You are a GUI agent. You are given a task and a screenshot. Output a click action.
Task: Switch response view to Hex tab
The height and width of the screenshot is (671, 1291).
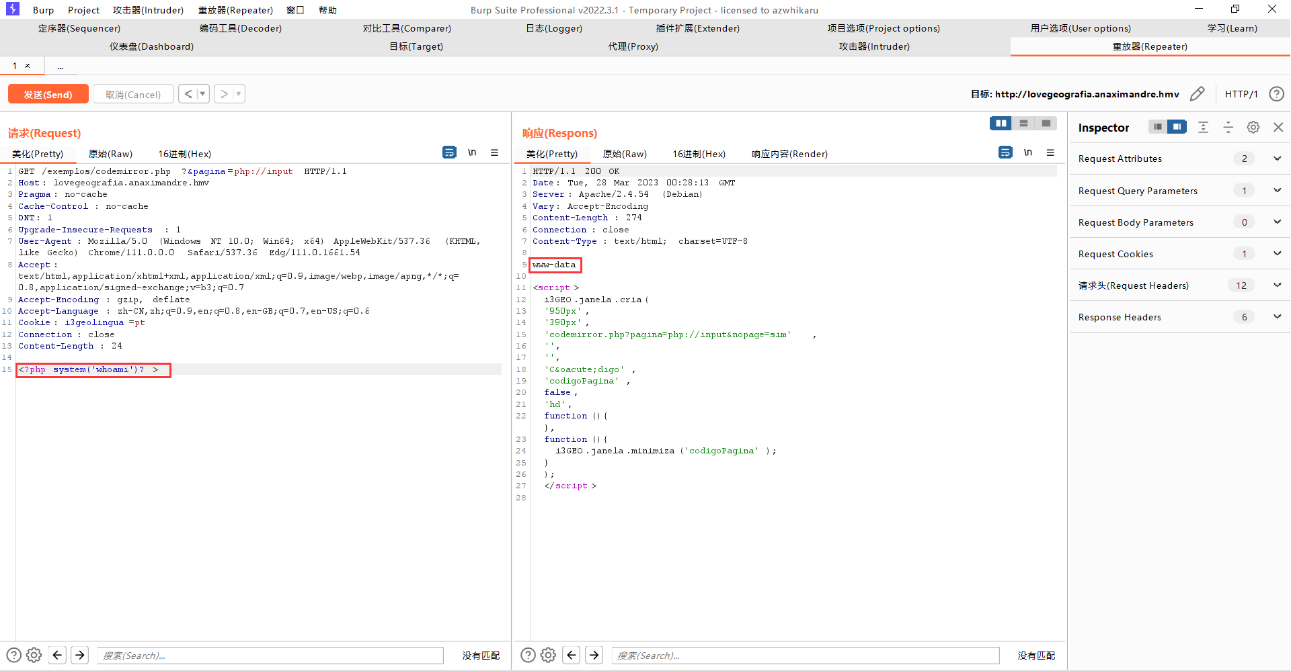pos(699,154)
